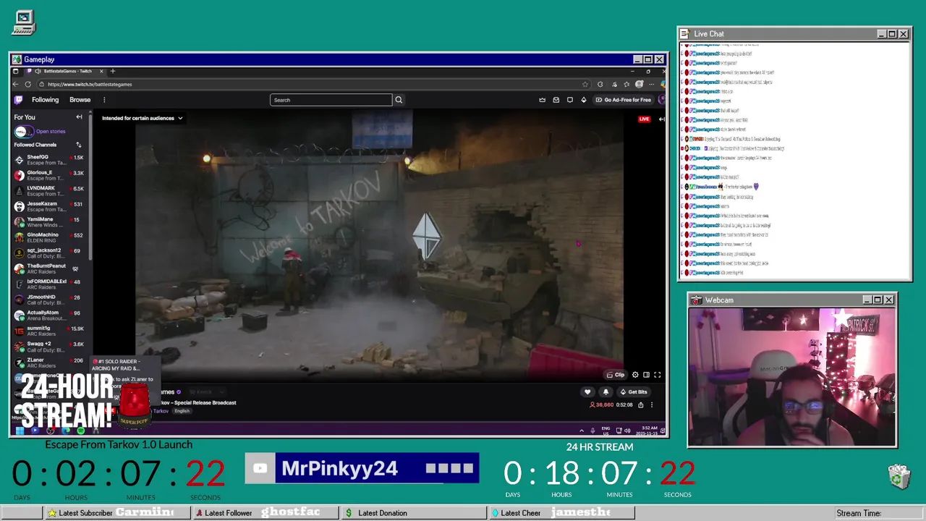
Task: Toggle fullscreen on the video player
Action: click(657, 375)
